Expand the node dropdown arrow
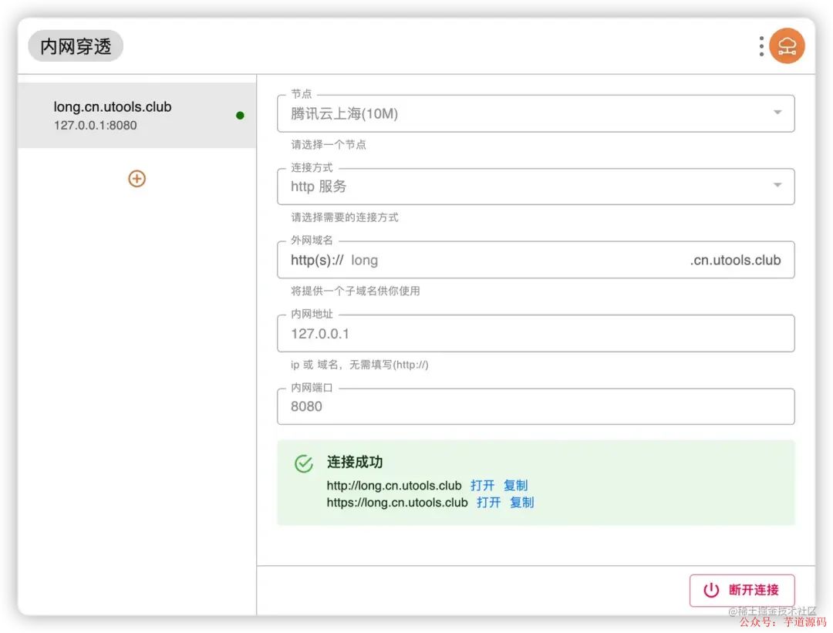The width and height of the screenshot is (833, 633). click(x=777, y=112)
